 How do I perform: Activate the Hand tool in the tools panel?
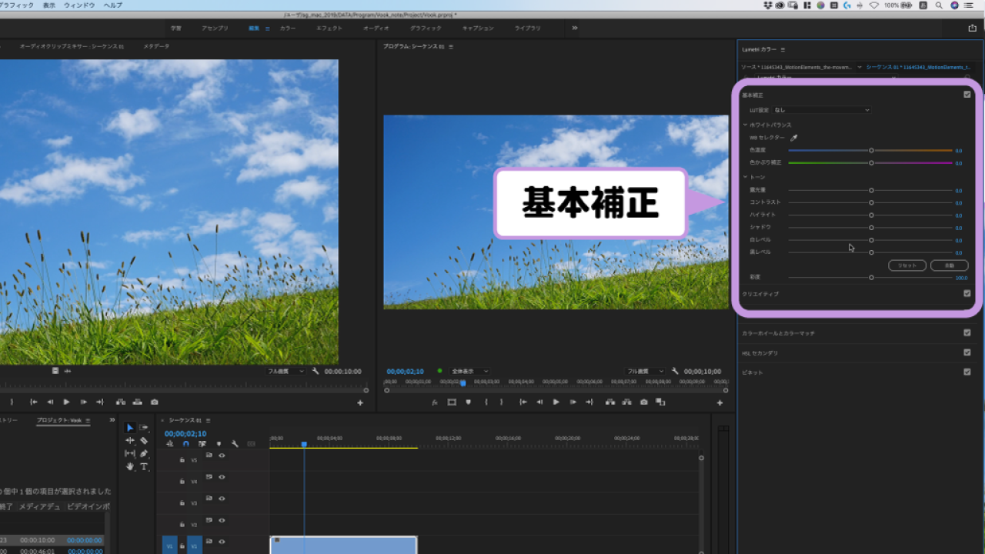point(130,466)
